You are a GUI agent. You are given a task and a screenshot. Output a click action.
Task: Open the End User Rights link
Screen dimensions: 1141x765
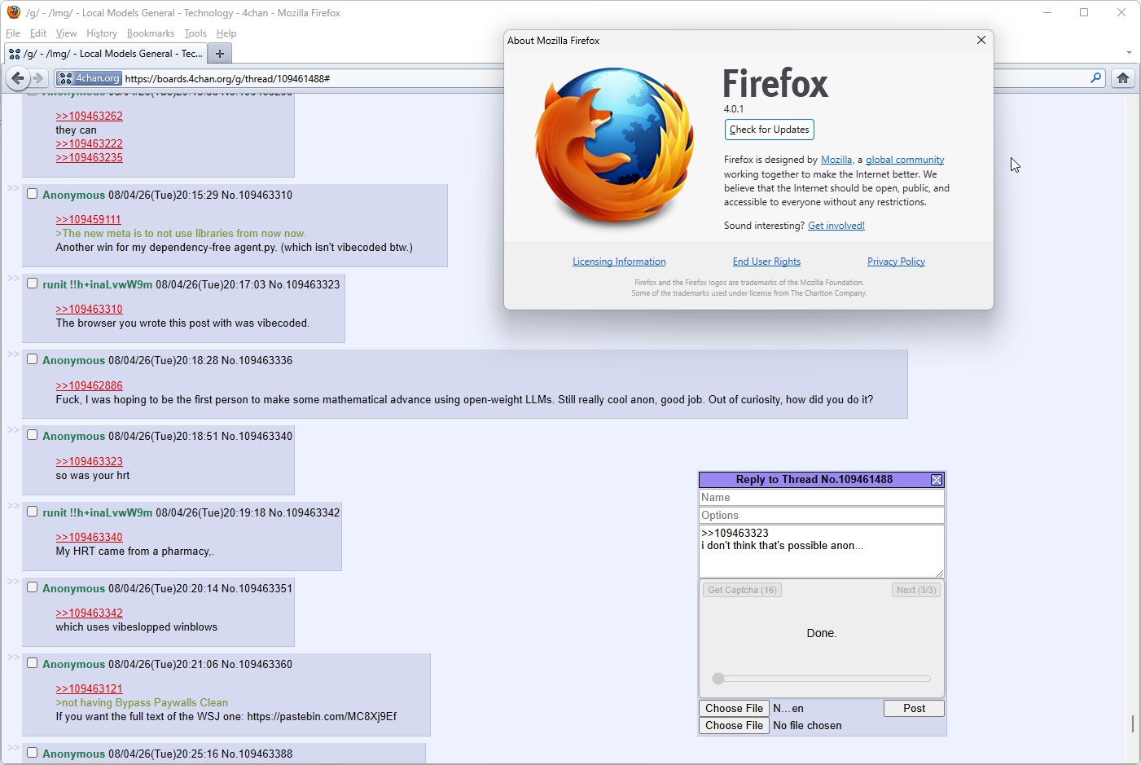coord(766,262)
